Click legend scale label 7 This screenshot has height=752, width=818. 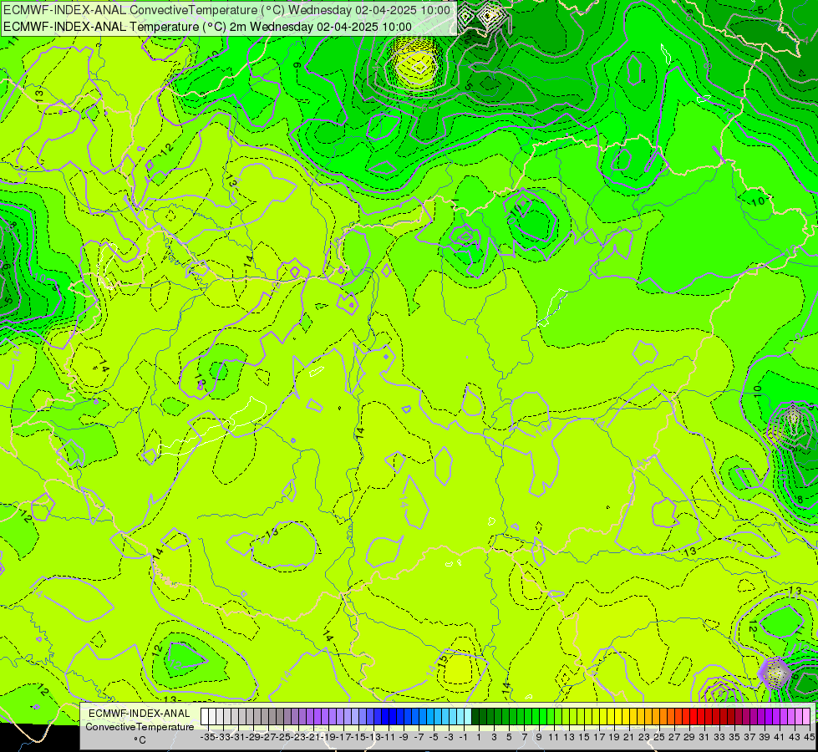click(x=524, y=737)
